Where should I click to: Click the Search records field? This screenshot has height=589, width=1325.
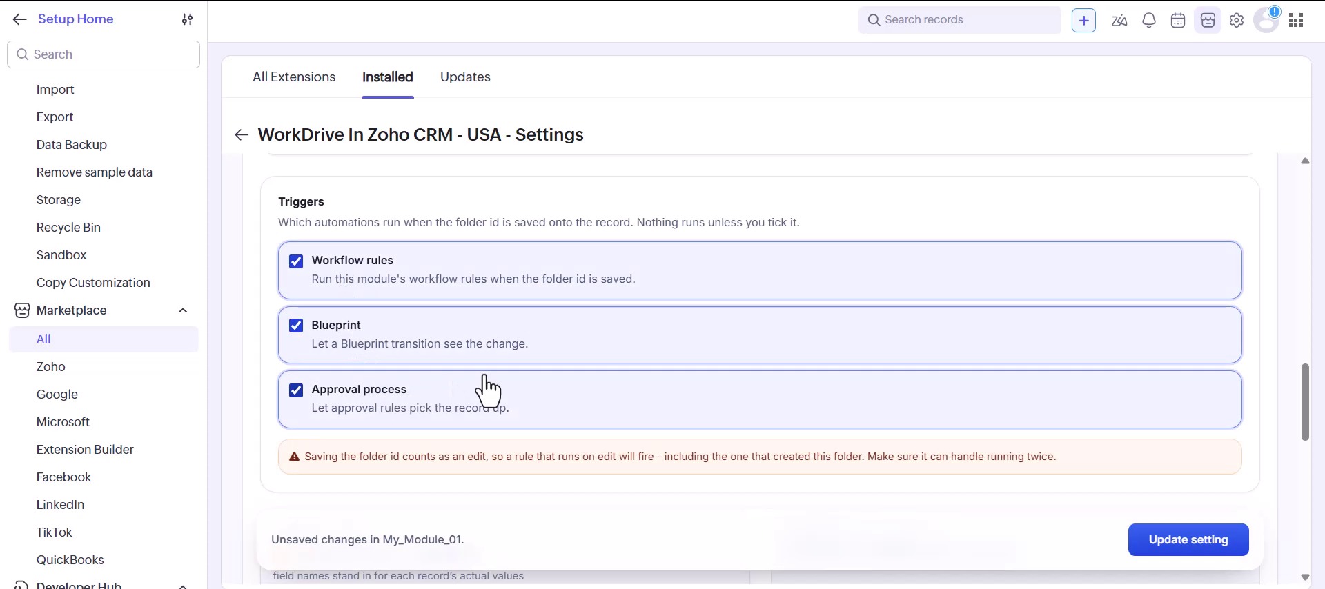tap(960, 20)
